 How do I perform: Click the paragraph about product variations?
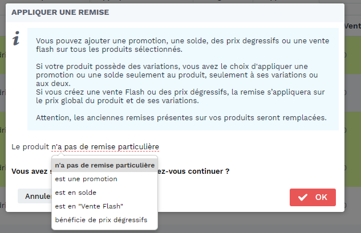tap(177, 75)
